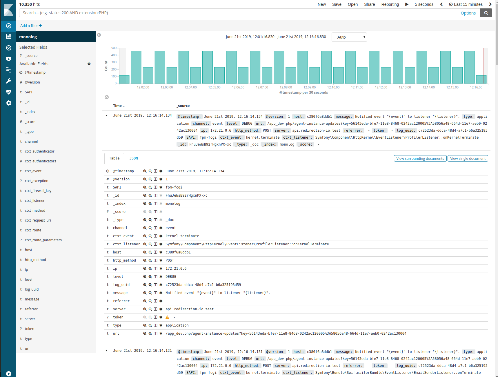Open the Dashboard gauge icon in sidebar
The width and height of the screenshot is (498, 377).
9,48
